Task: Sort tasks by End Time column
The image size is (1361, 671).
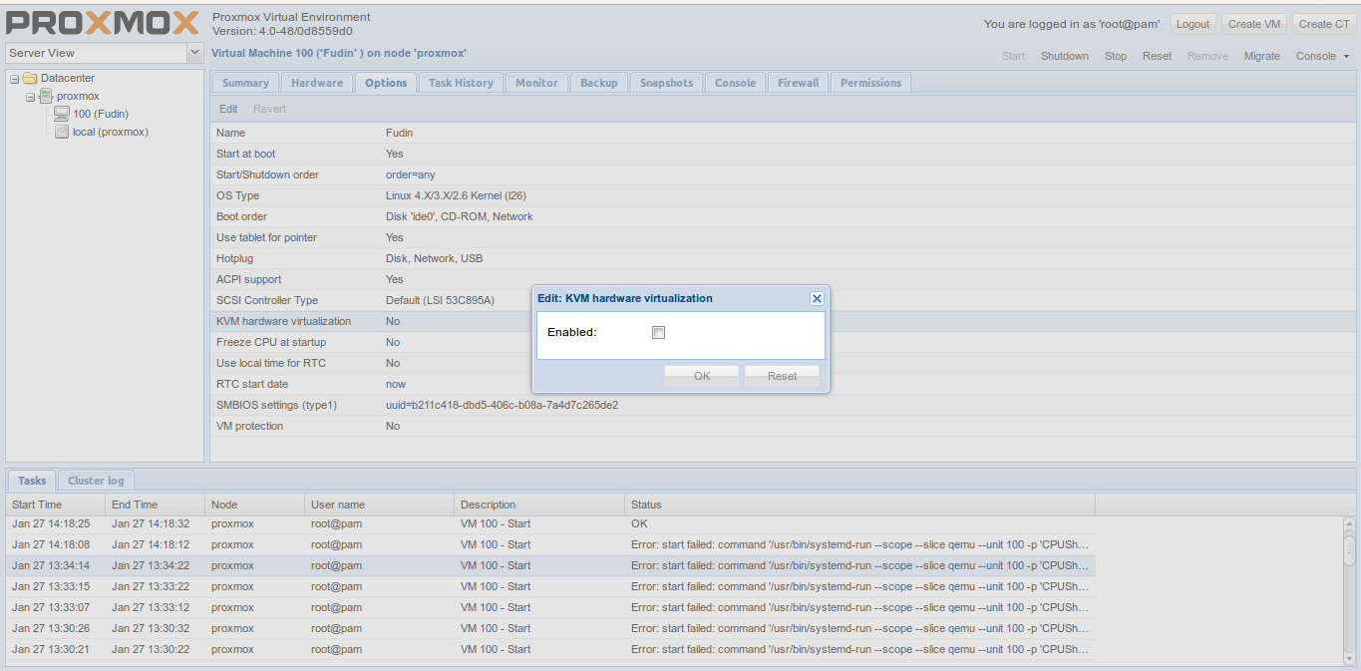Action: pos(155,504)
